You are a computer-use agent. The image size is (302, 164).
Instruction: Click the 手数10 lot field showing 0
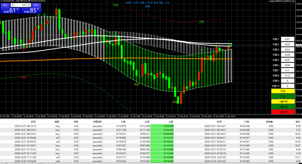point(287,86)
